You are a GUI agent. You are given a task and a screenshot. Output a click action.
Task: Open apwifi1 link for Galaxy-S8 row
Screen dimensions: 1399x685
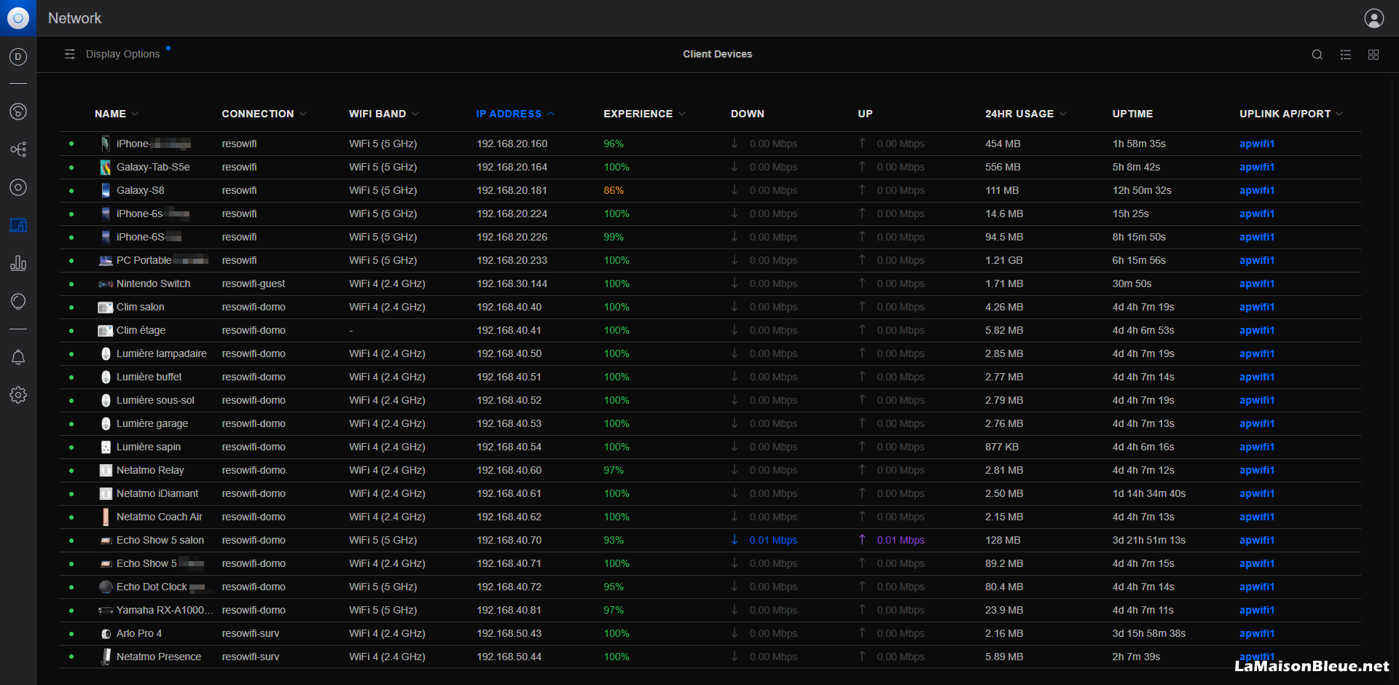(x=1257, y=191)
